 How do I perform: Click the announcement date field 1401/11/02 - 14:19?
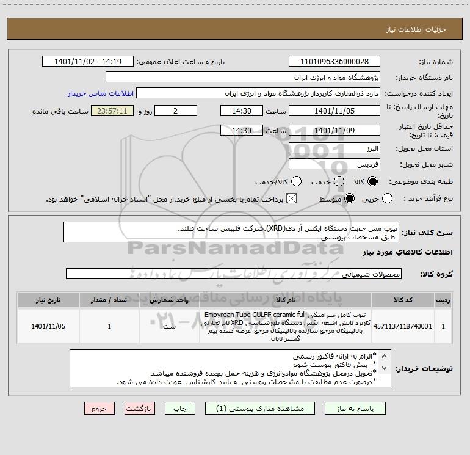coord(88,62)
